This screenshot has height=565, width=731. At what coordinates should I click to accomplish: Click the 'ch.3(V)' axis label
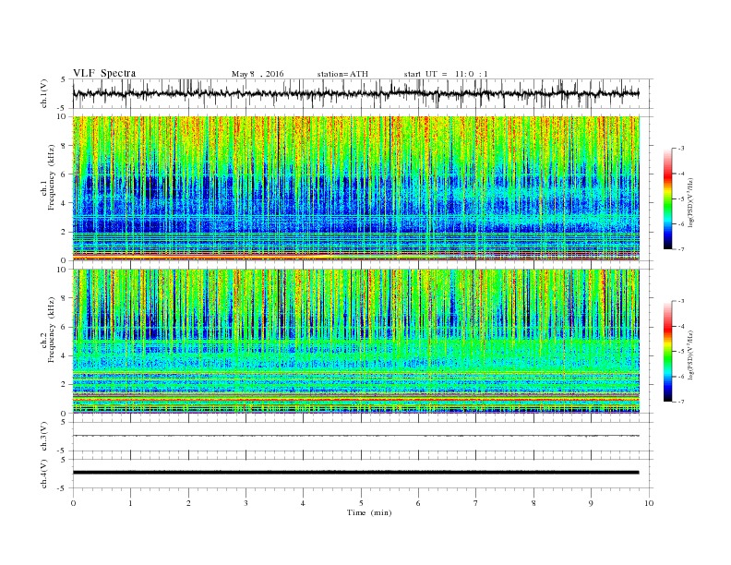(44, 437)
